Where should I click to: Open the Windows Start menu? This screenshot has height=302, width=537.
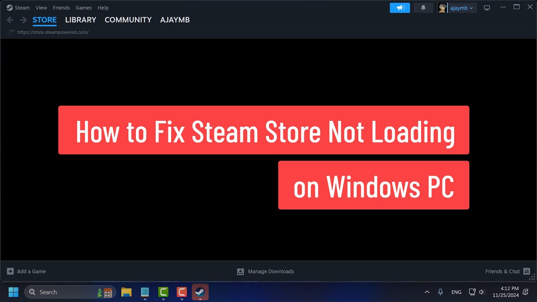13,292
